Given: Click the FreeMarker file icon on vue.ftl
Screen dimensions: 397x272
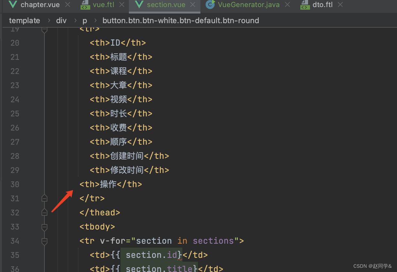Looking at the screenshot, I should coord(85,5).
